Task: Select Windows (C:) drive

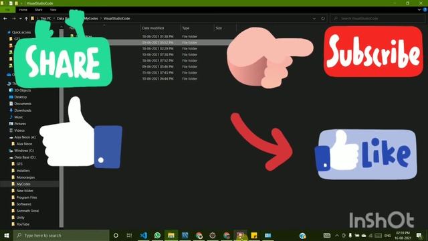Action: pos(24,151)
